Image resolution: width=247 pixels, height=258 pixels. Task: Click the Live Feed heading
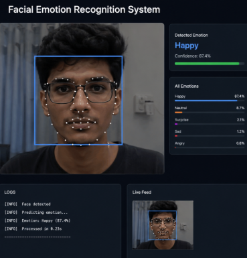tap(142, 192)
